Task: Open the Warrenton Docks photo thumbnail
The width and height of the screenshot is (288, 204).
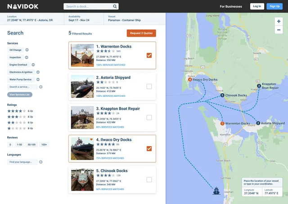Action: pyautogui.click(x=82, y=55)
